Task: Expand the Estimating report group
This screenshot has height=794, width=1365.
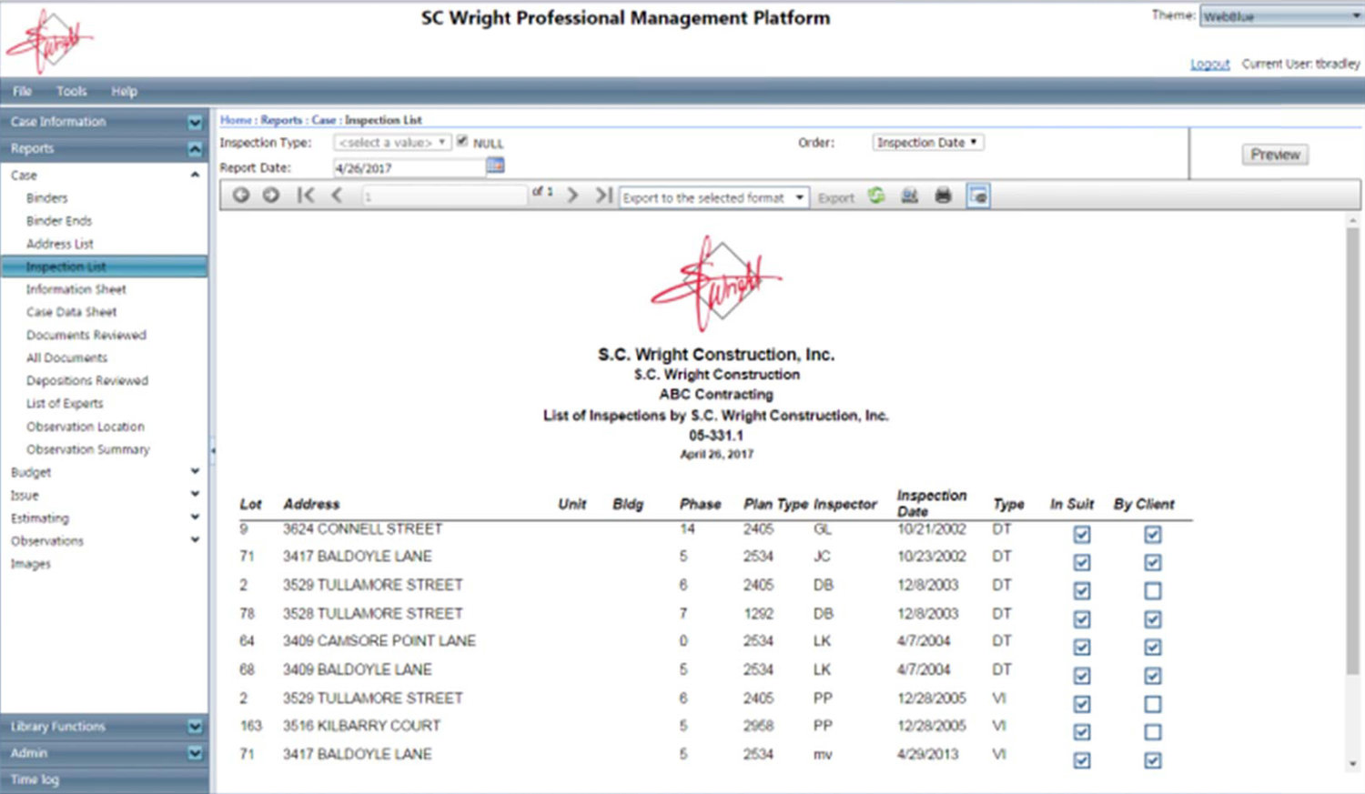Action: pyautogui.click(x=195, y=517)
